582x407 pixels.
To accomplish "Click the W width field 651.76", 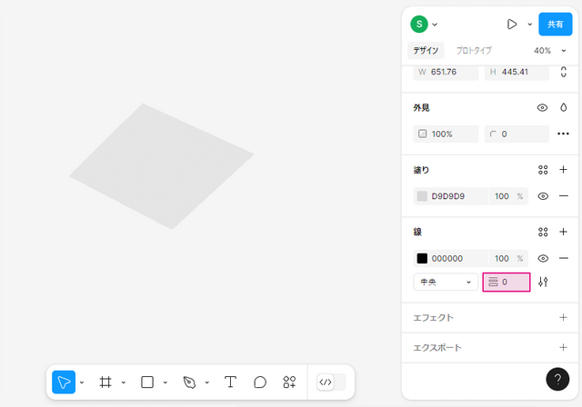I will (x=446, y=72).
